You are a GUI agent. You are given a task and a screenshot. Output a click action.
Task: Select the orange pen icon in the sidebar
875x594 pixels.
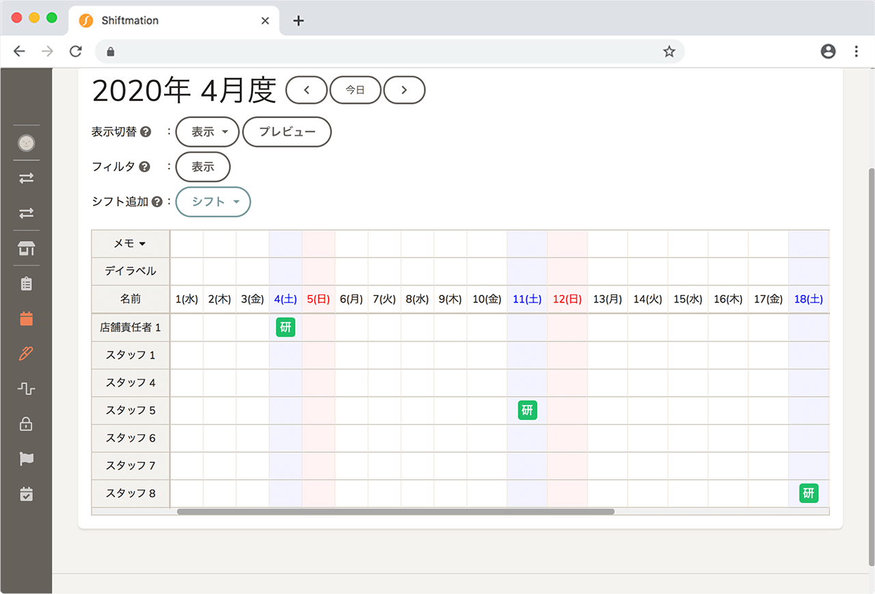tap(26, 354)
